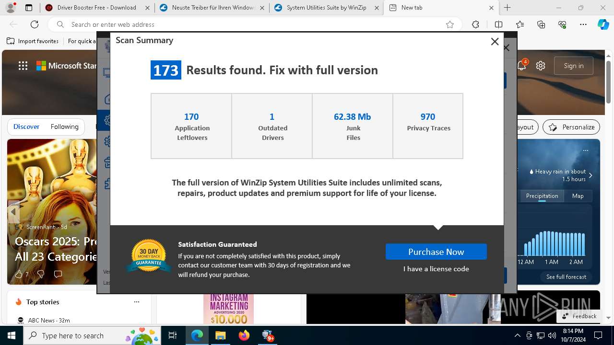This screenshot has width=614, height=345.
Task: Click Import favorites in bookmarks bar
Action: (33, 41)
